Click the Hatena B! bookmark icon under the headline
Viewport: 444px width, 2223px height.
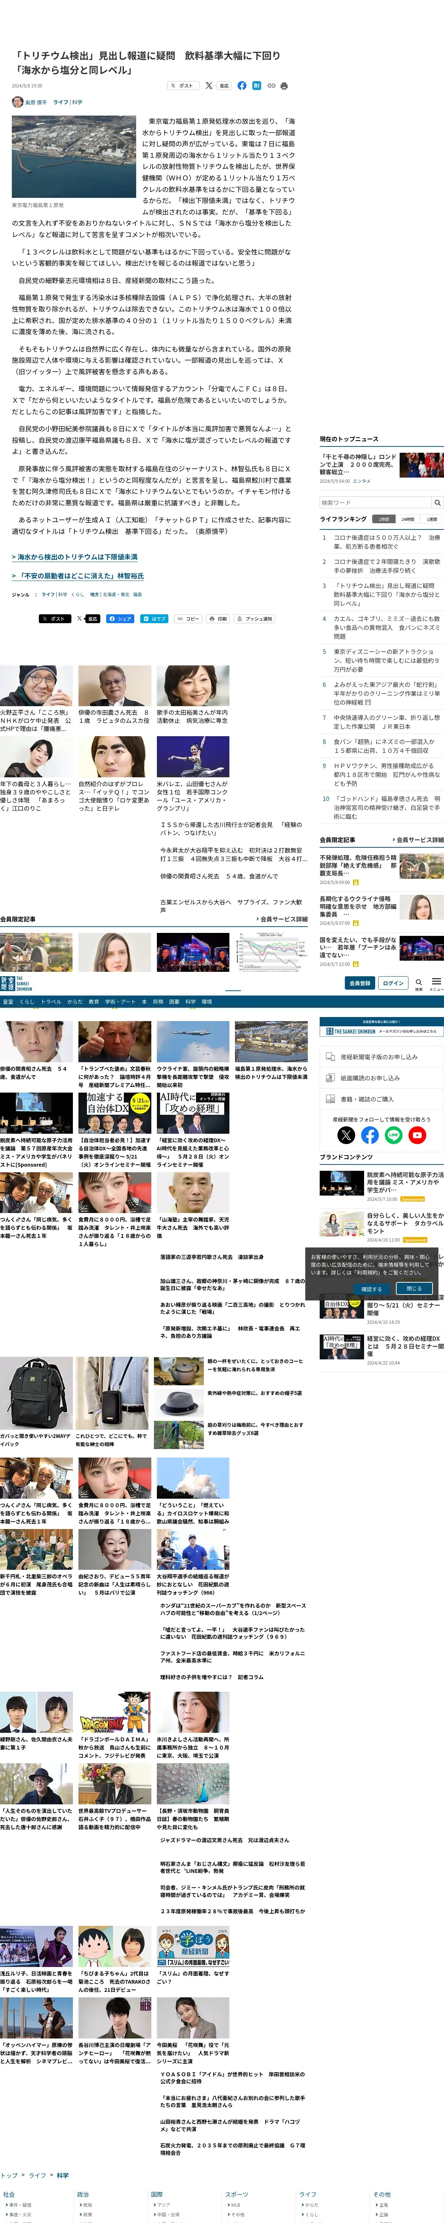pos(256,86)
